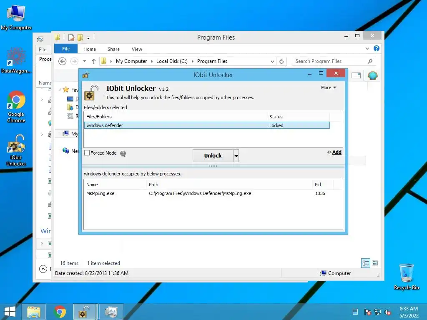Viewport: 427px width, 320px height.
Task: Open the DataWagon desktop shortcut
Action: tap(16, 61)
